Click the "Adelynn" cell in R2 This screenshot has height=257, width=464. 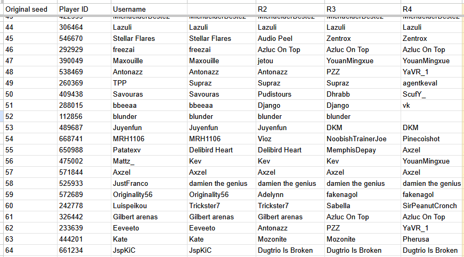(x=272, y=194)
